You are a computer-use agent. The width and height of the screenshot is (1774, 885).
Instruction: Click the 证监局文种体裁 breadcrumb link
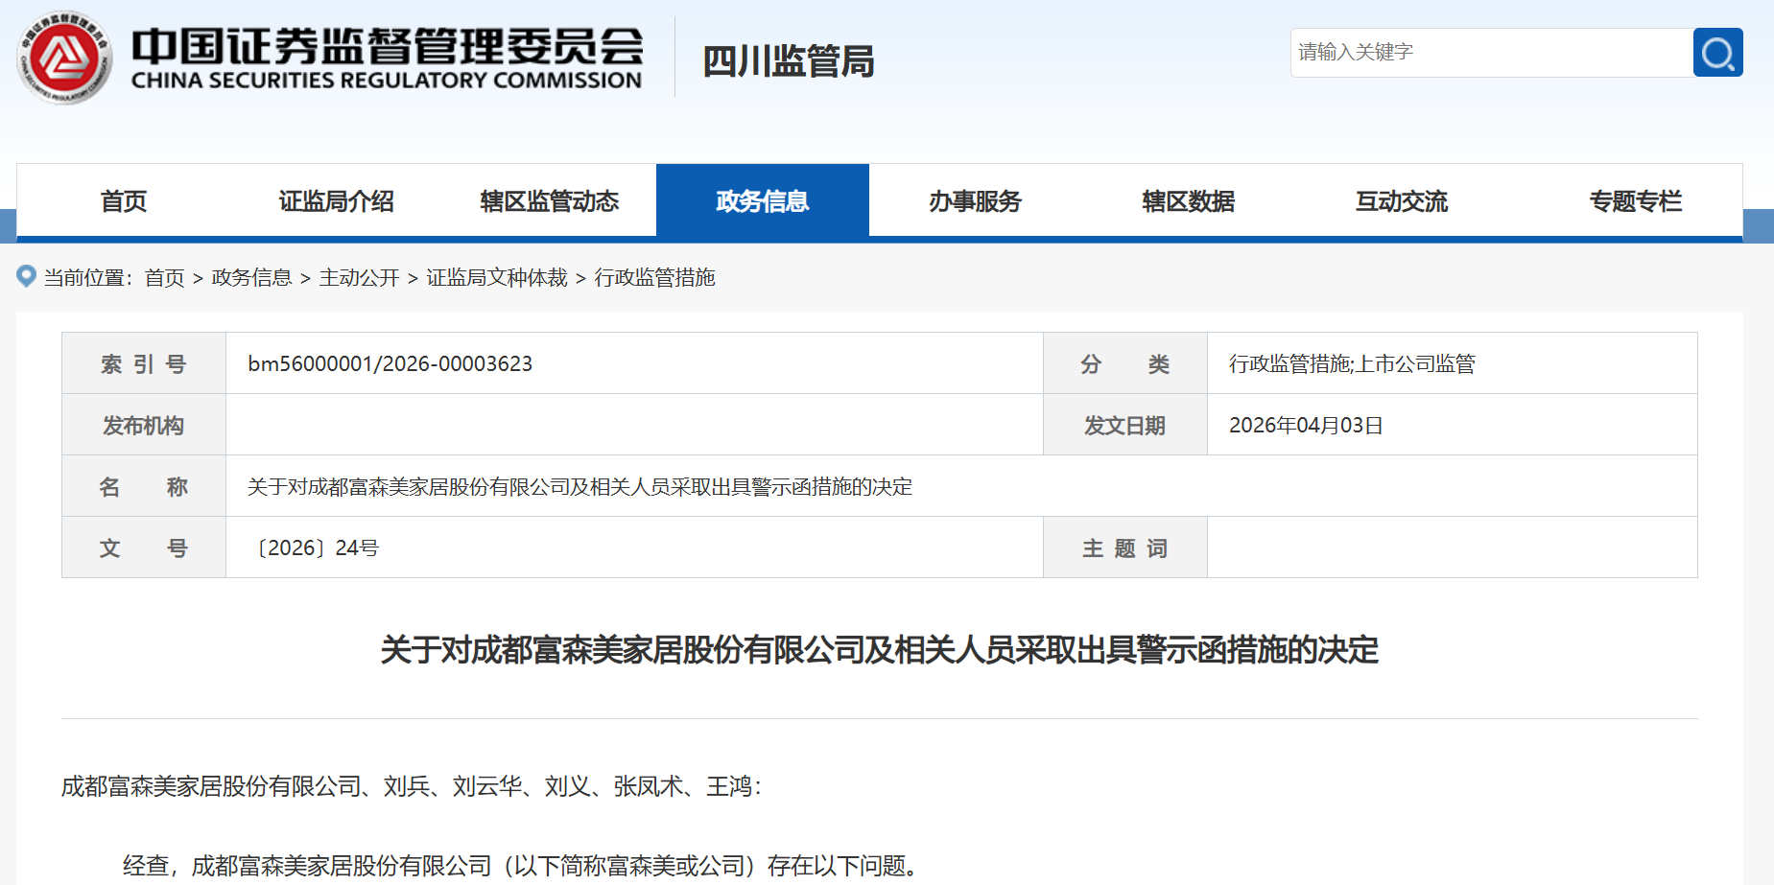497,278
